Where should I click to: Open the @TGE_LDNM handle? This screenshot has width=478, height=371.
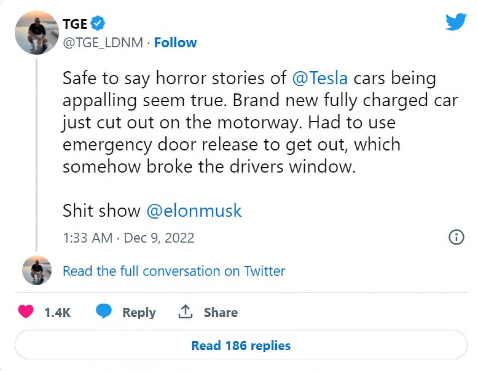[x=103, y=43]
